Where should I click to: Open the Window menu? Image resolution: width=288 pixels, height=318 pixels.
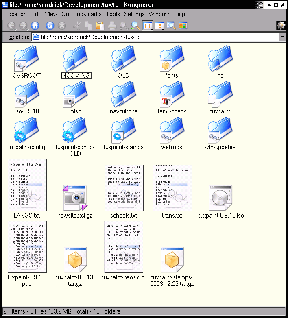coord(159,14)
